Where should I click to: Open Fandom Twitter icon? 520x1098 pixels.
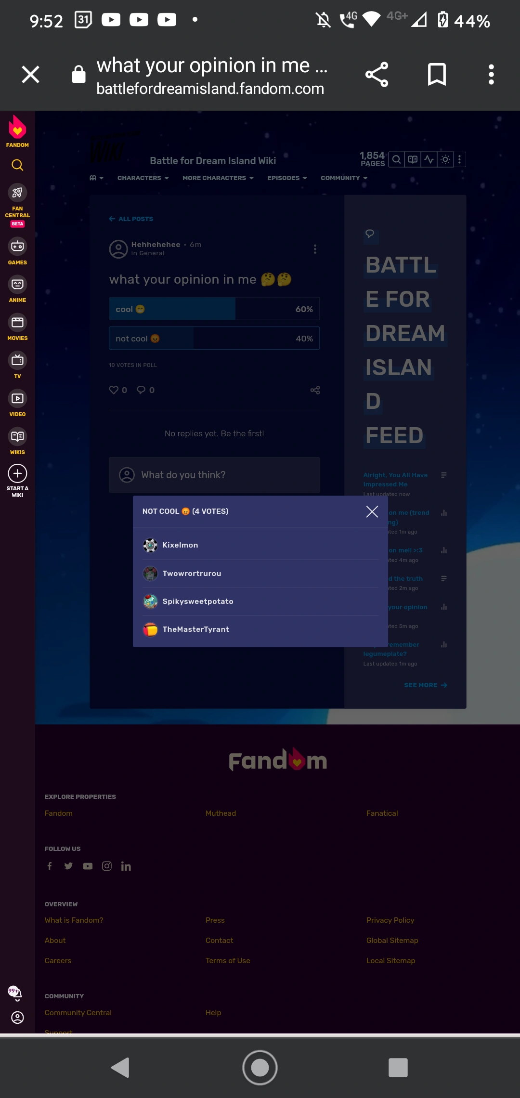[x=68, y=866]
